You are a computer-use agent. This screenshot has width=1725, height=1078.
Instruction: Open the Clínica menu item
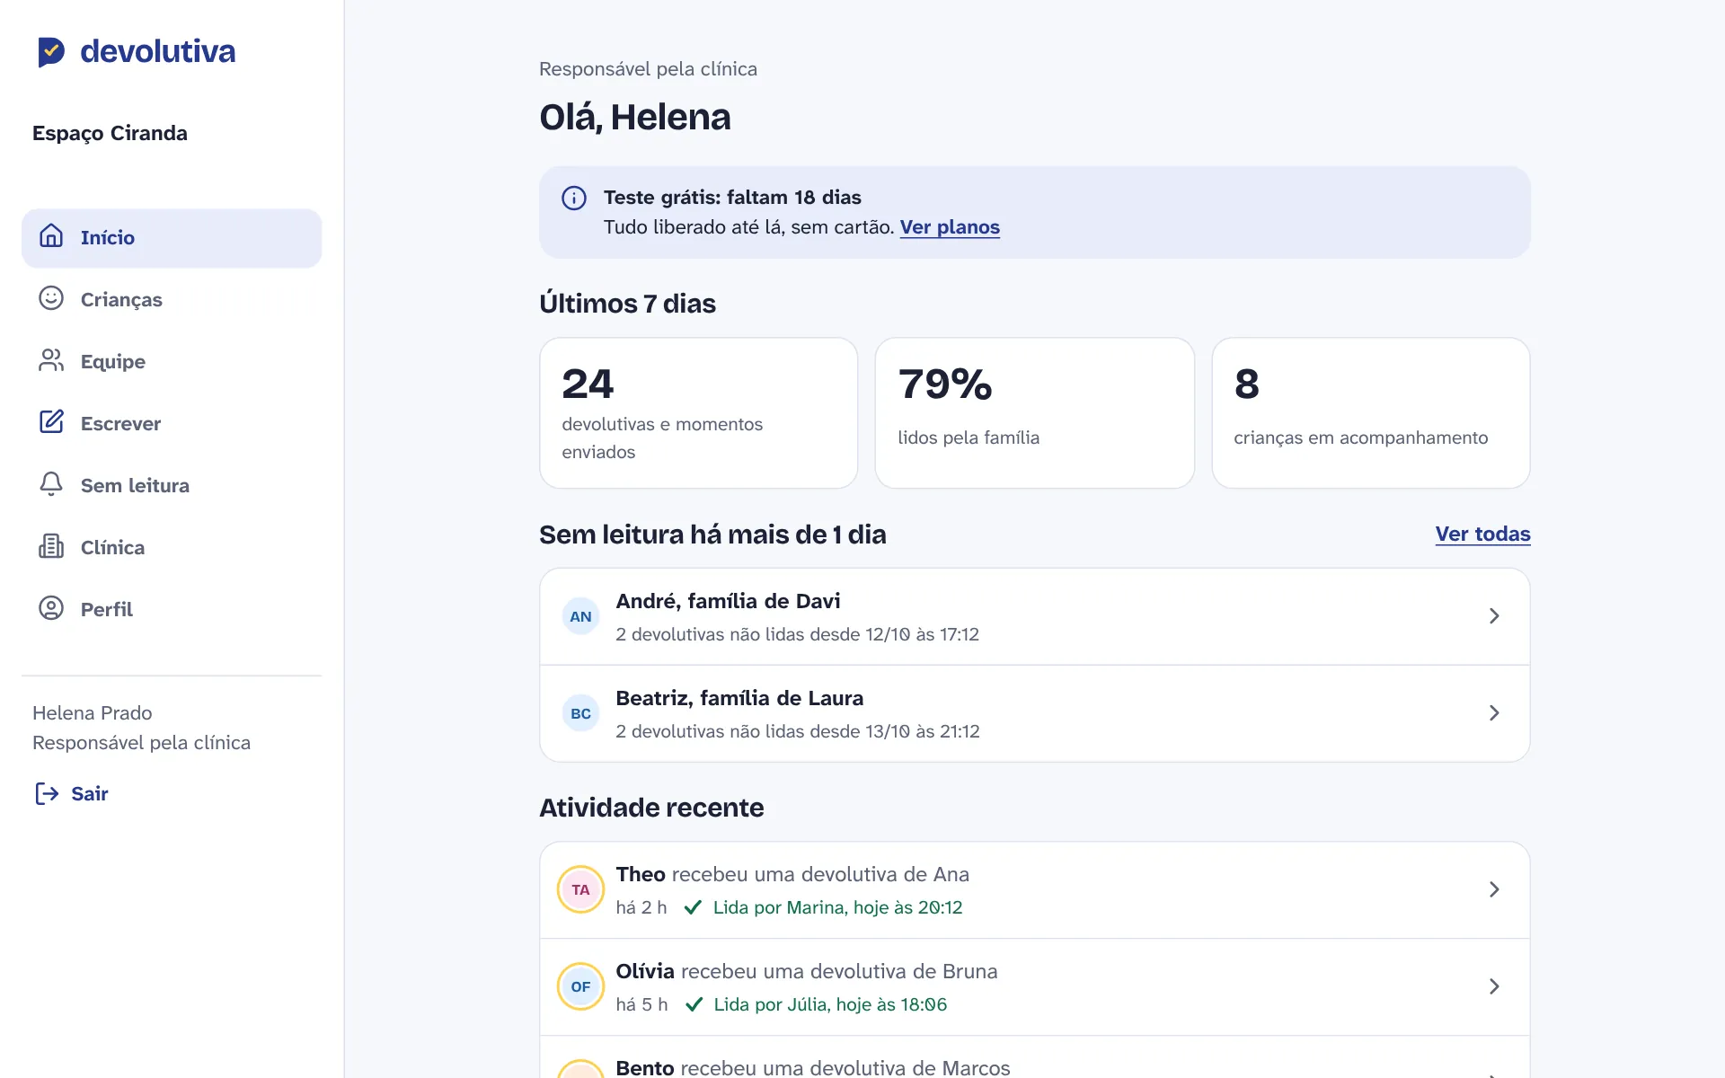click(172, 547)
